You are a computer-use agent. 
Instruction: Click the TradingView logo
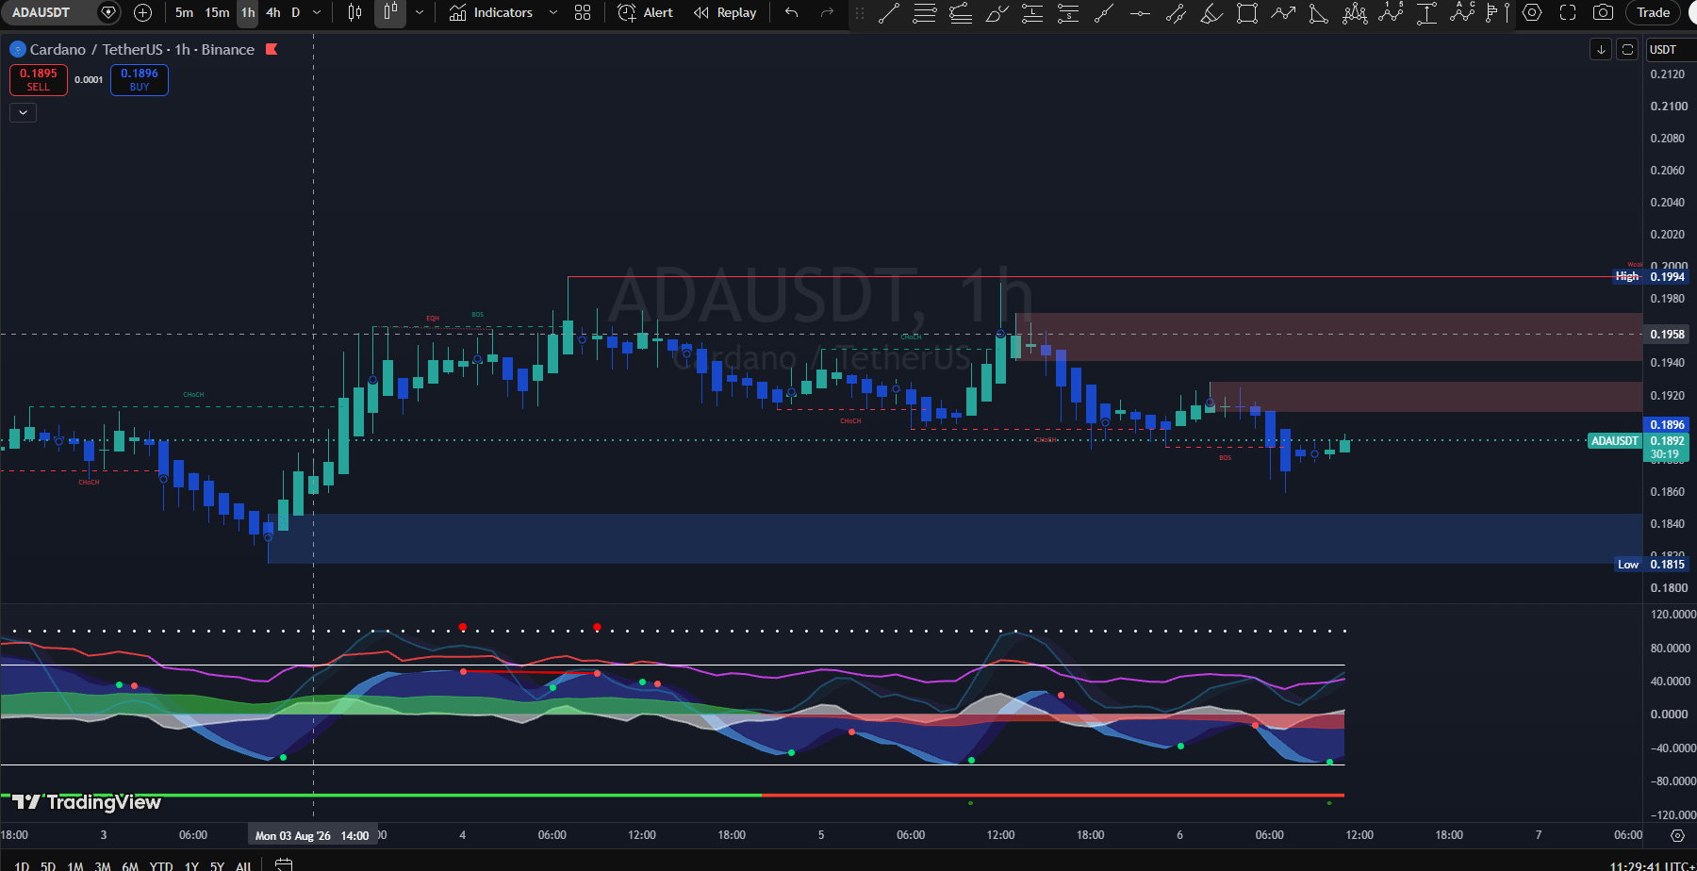86,802
